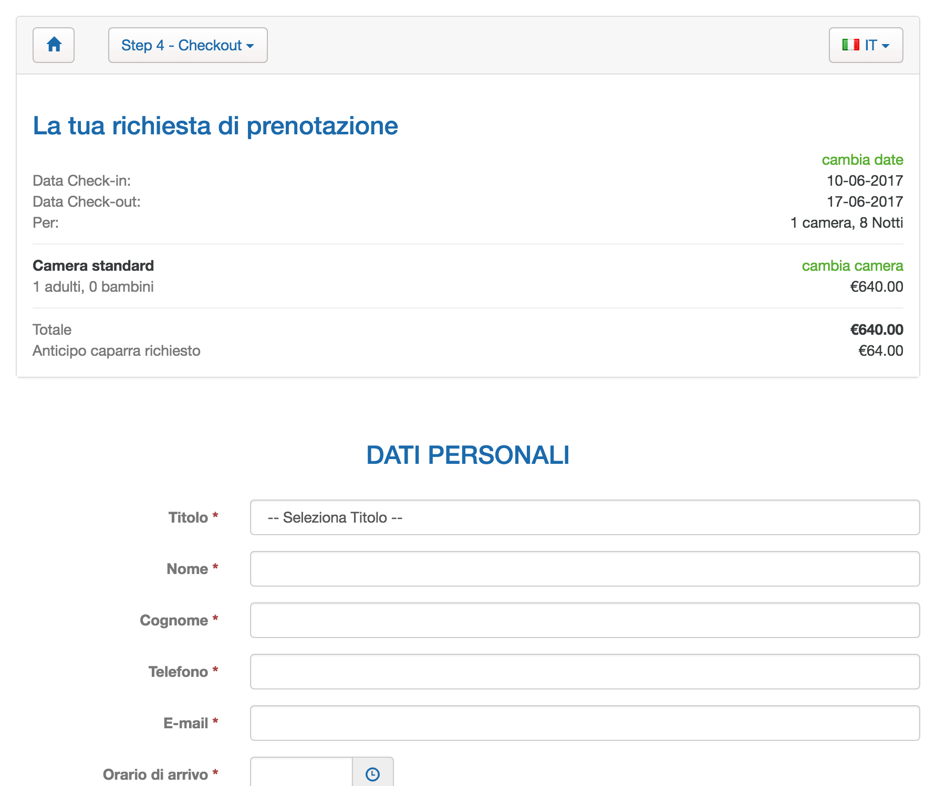Click the bold €640.00 total amount

tap(876, 330)
